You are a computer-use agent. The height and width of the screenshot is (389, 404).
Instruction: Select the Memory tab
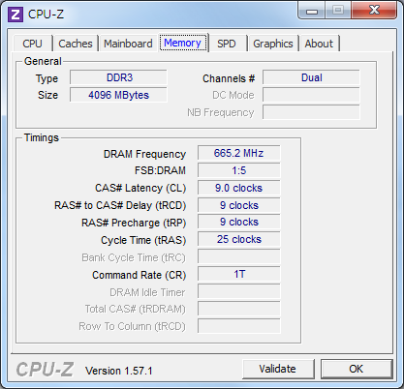[183, 43]
